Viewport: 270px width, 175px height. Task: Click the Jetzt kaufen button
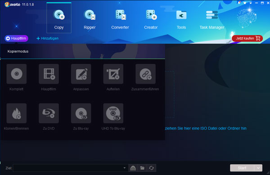(x=247, y=38)
